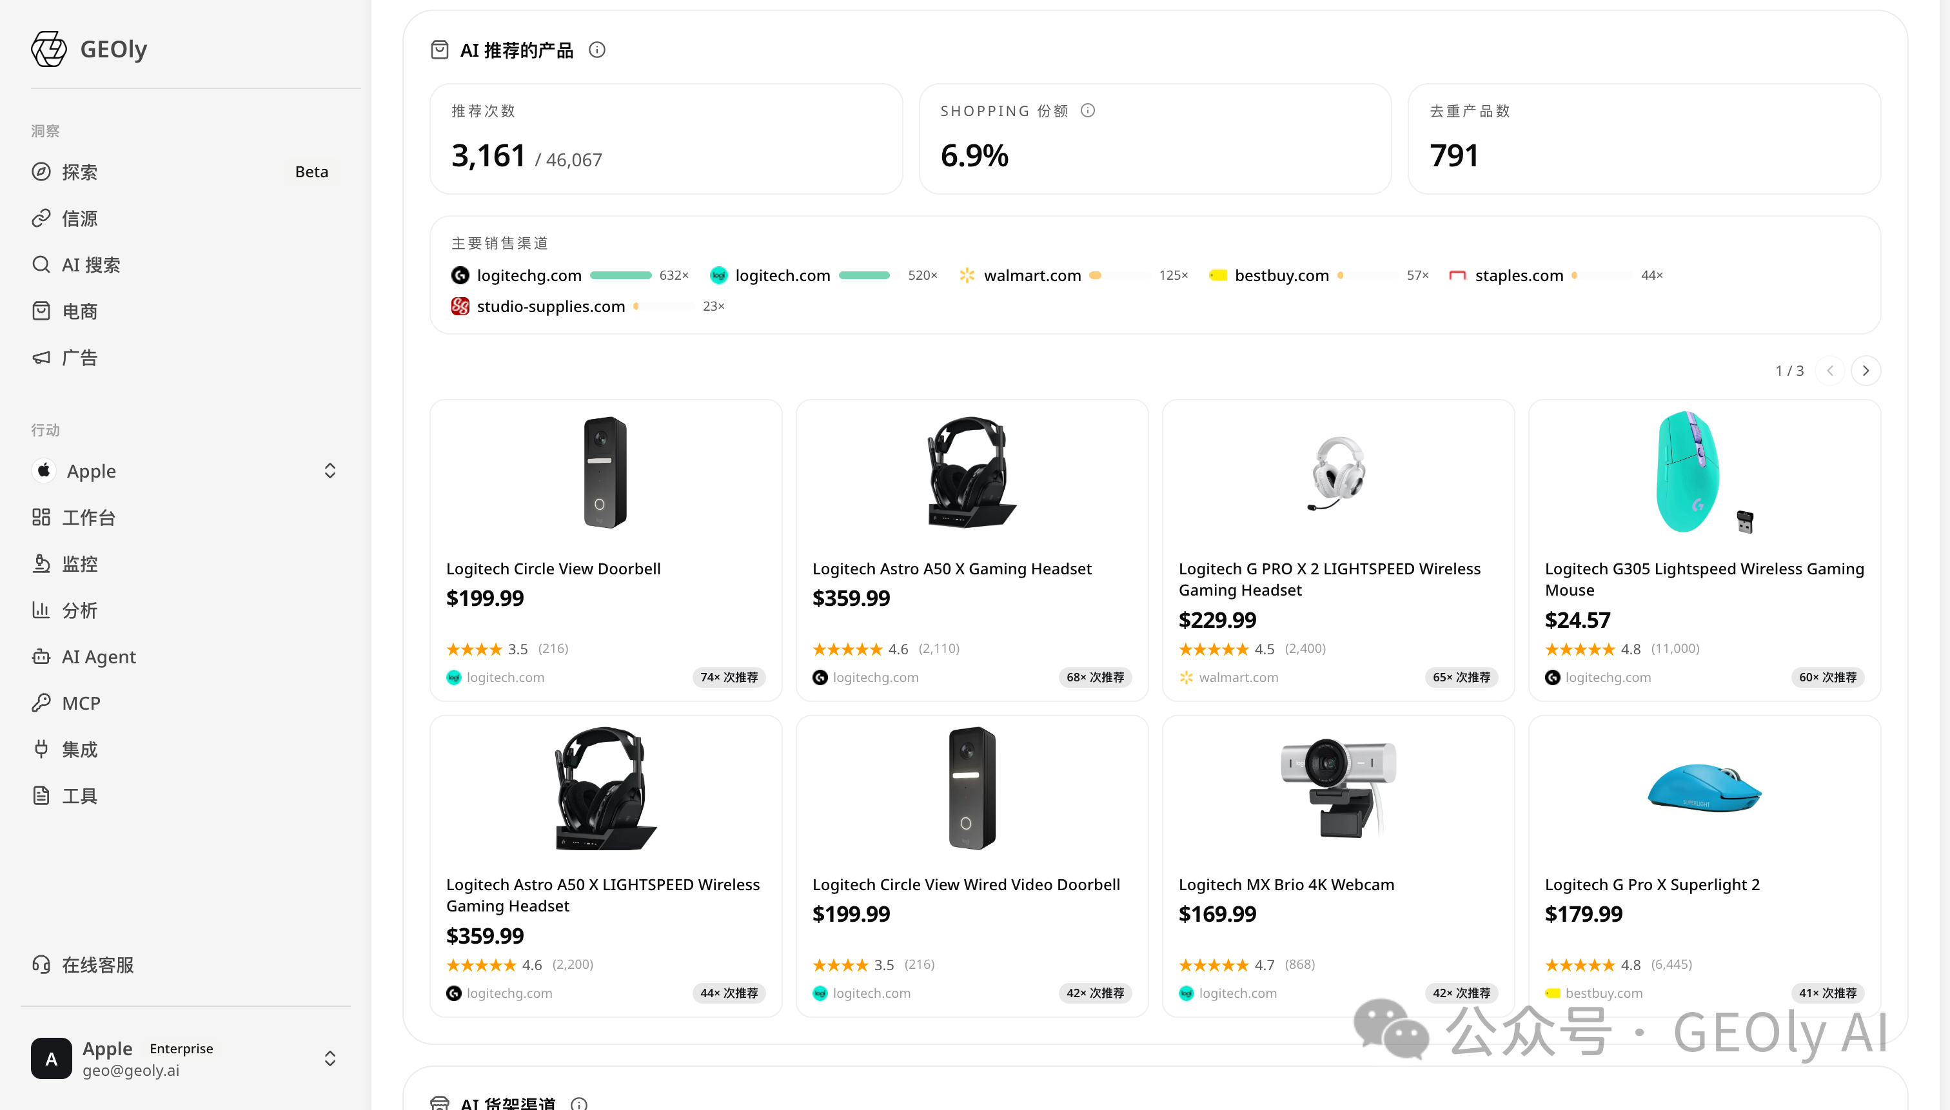Open walmart.com channel link
Viewport: 1950px width, 1110px height.
pos(1032,275)
